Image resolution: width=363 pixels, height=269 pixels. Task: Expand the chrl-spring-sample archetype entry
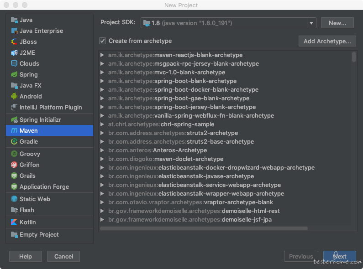pos(102,124)
